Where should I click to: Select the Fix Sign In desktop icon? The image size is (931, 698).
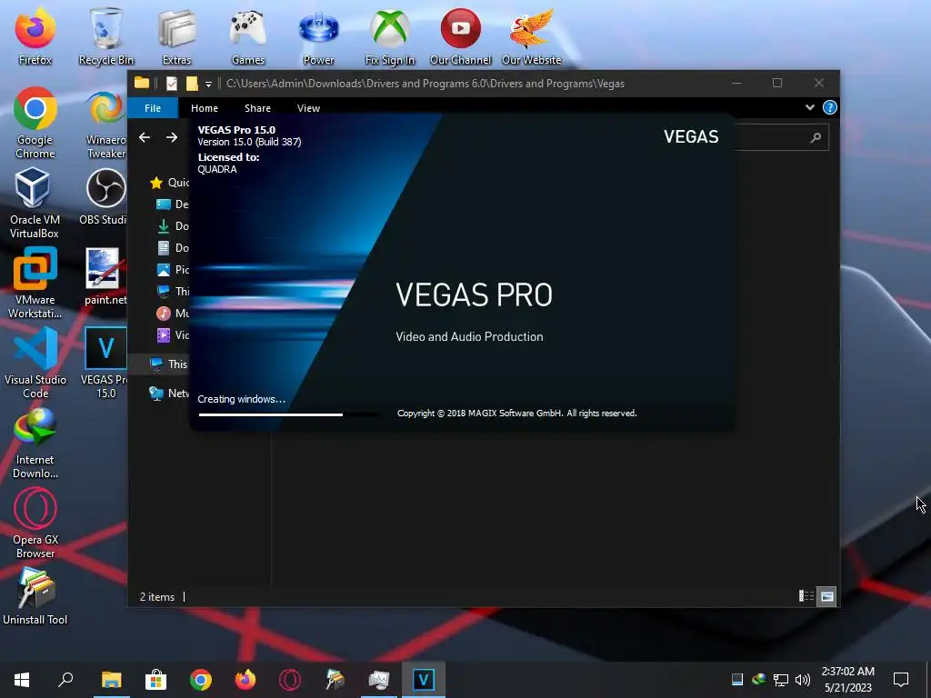click(389, 36)
